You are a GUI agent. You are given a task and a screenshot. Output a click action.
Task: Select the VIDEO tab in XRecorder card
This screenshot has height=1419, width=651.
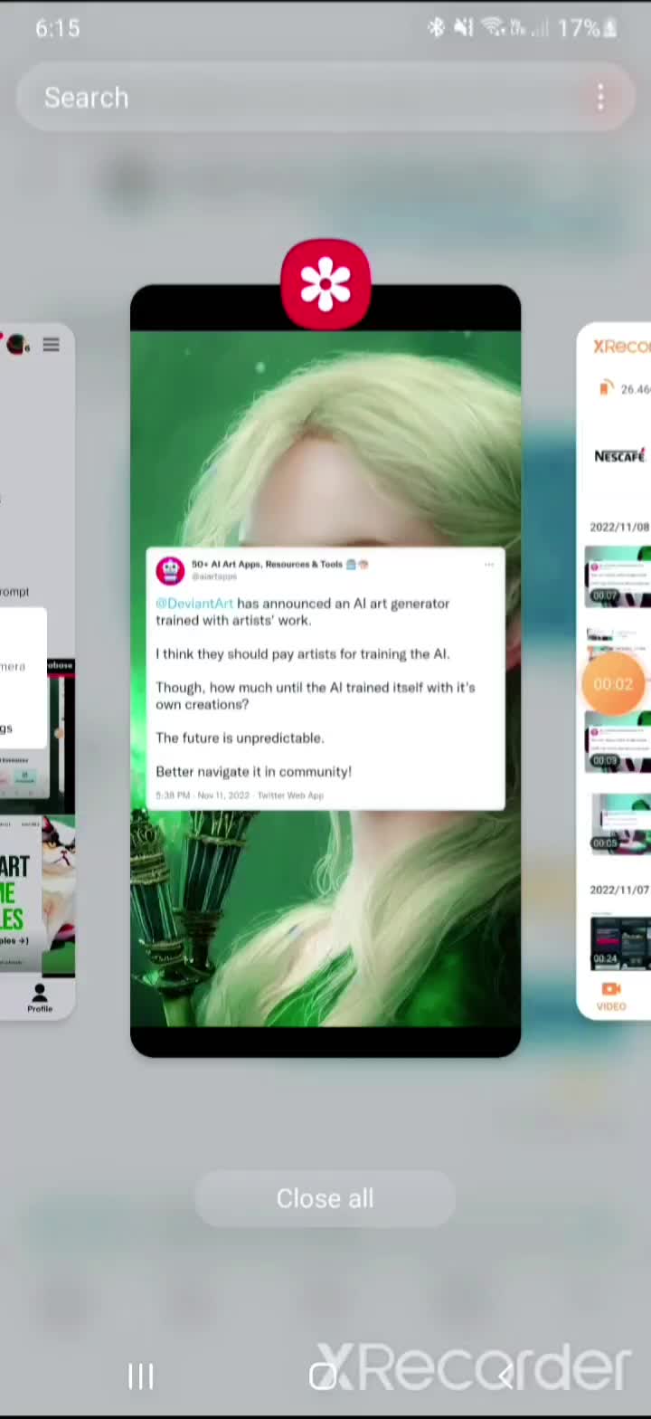tap(611, 995)
